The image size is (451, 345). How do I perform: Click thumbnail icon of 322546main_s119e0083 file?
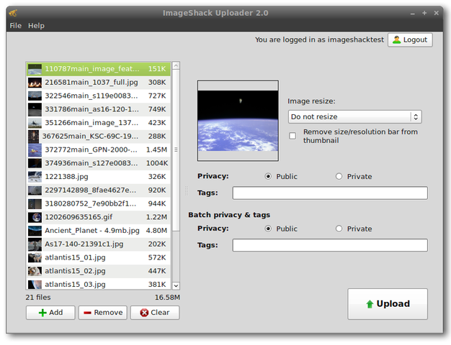(x=35, y=96)
